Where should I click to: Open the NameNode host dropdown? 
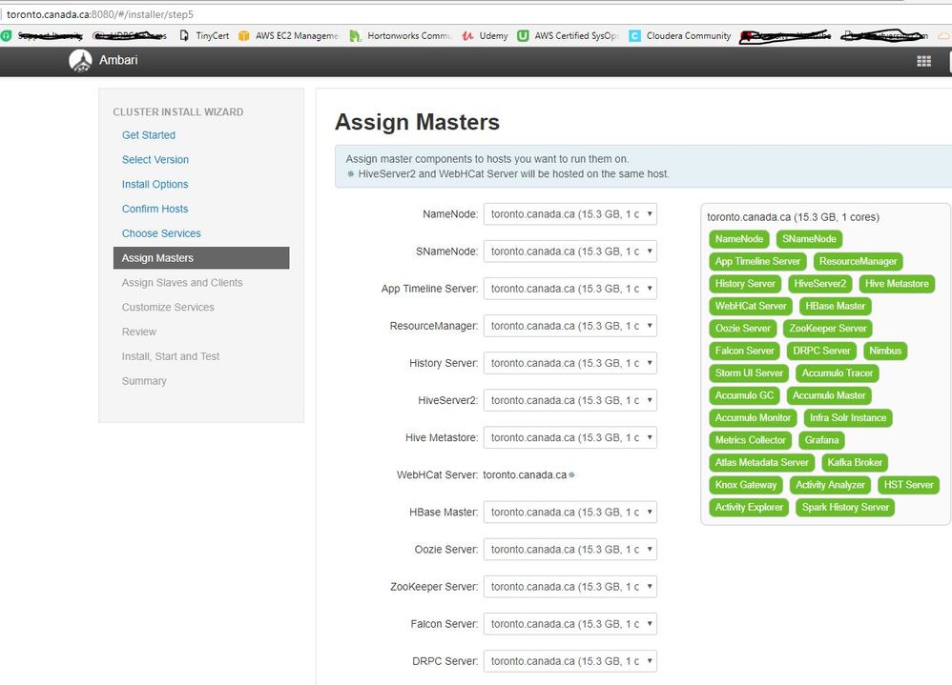(570, 213)
